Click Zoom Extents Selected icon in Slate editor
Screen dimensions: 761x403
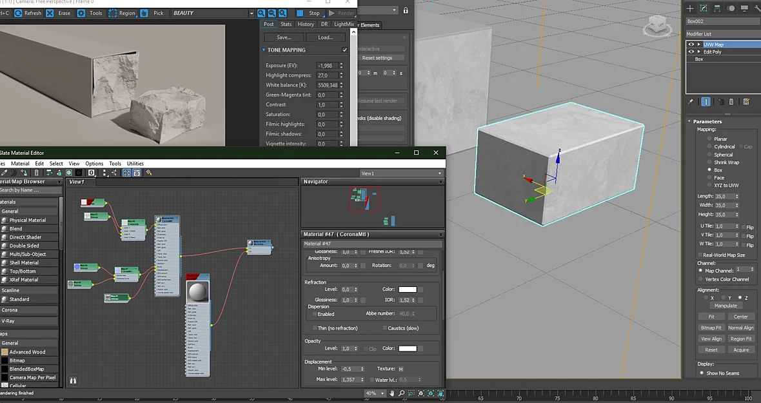coord(431,393)
